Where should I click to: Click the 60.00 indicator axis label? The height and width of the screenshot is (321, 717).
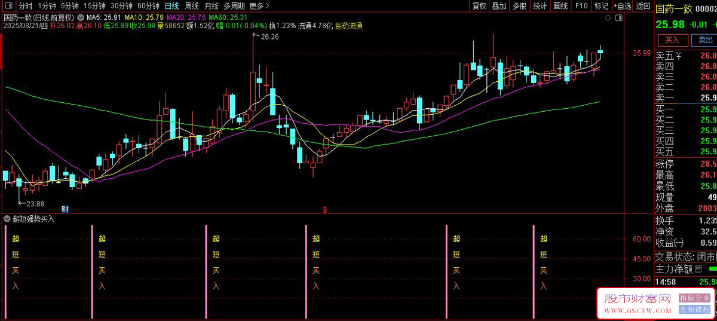(x=642, y=239)
